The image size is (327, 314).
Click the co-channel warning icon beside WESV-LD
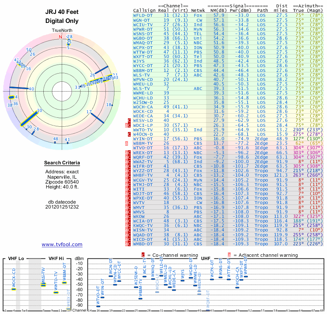pyautogui.click(x=129, y=120)
